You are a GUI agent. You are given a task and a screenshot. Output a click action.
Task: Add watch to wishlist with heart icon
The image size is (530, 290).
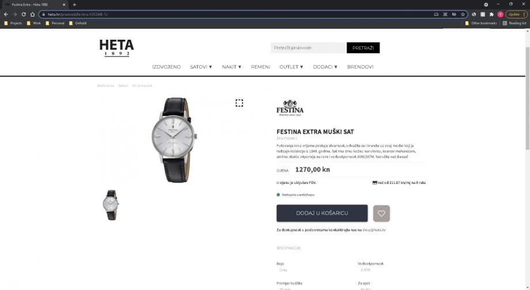coord(381,213)
